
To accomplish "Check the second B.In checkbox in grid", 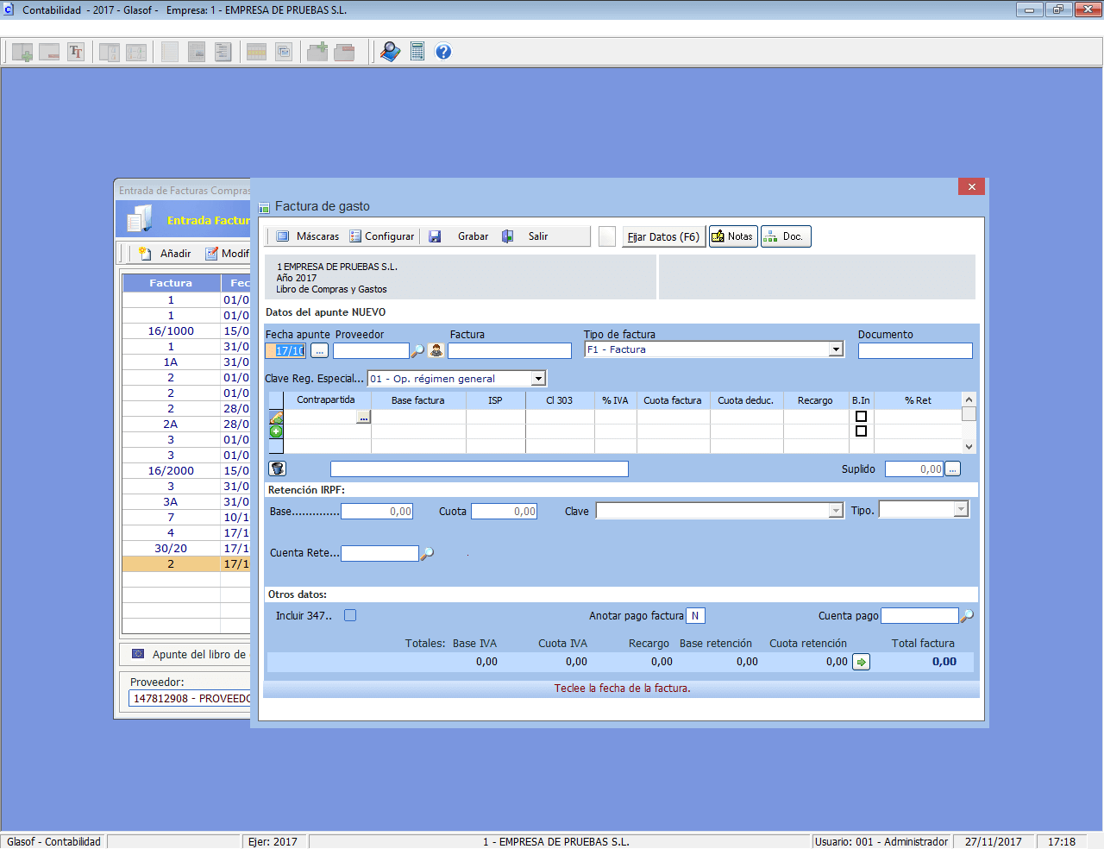I will click(x=861, y=431).
